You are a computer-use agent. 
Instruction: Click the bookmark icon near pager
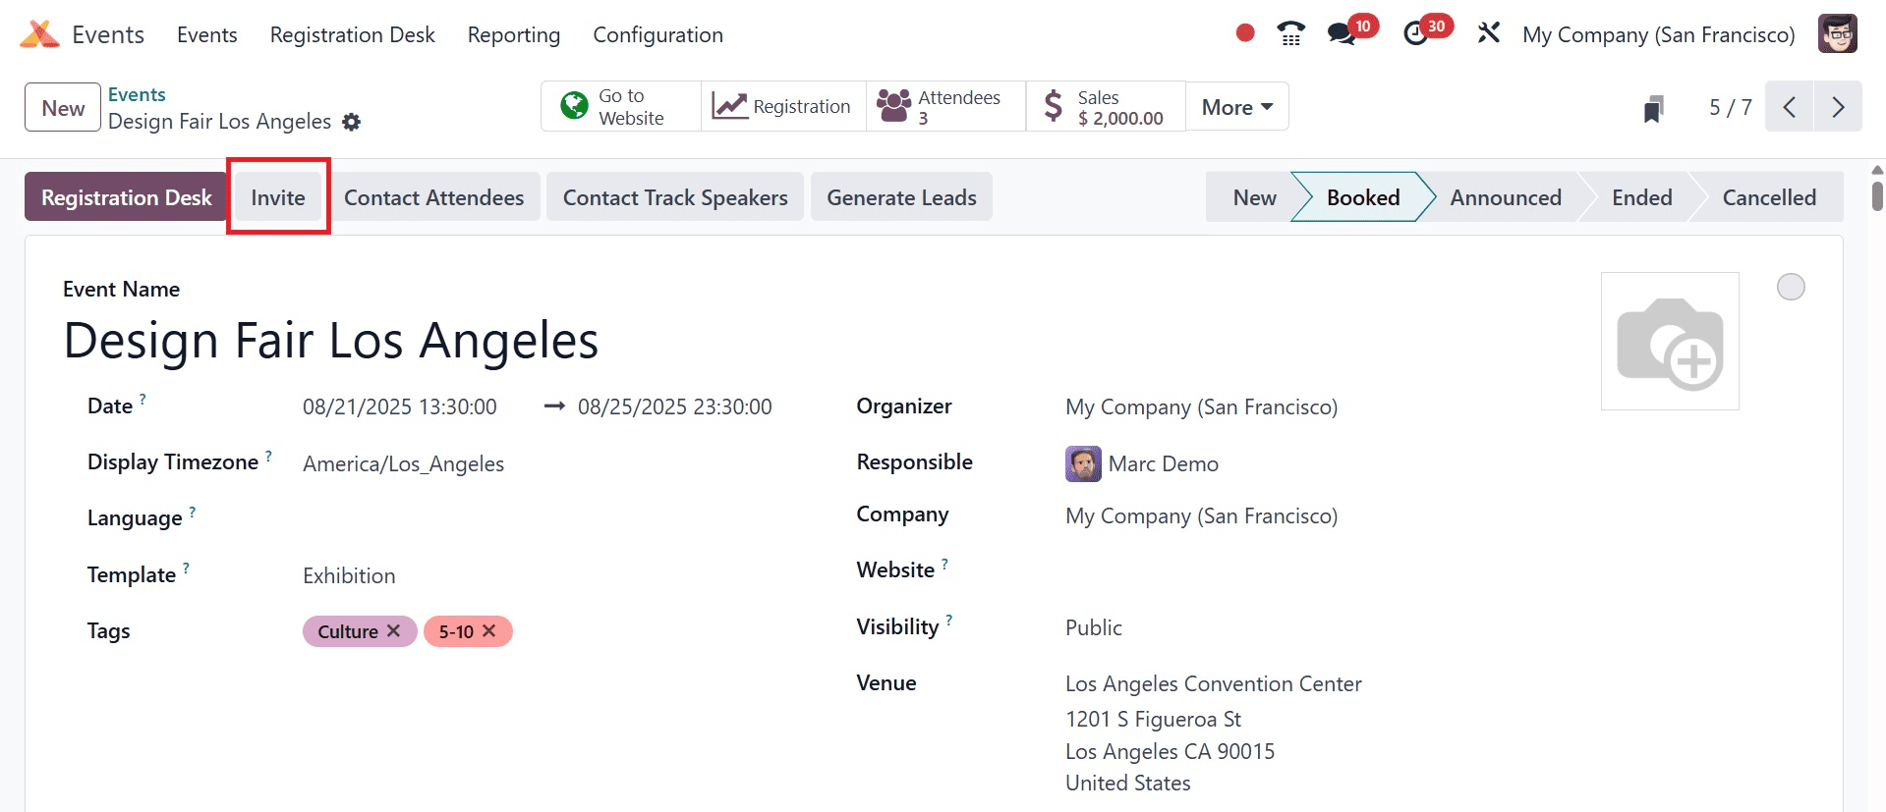coord(1653,108)
